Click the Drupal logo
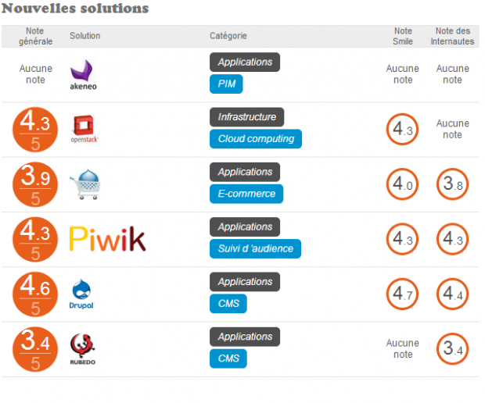Image resolution: width=485 pixels, height=403 pixels. [x=81, y=294]
